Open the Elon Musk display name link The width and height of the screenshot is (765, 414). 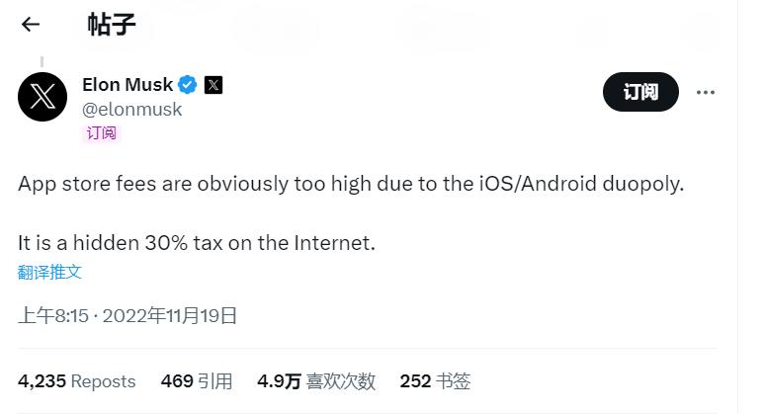127,85
